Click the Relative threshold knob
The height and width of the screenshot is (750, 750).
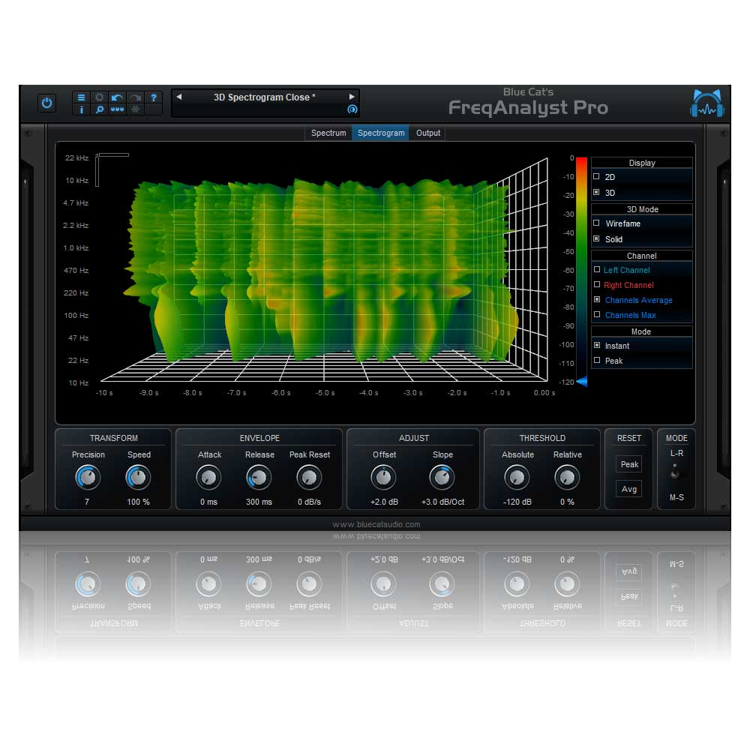coord(567,477)
